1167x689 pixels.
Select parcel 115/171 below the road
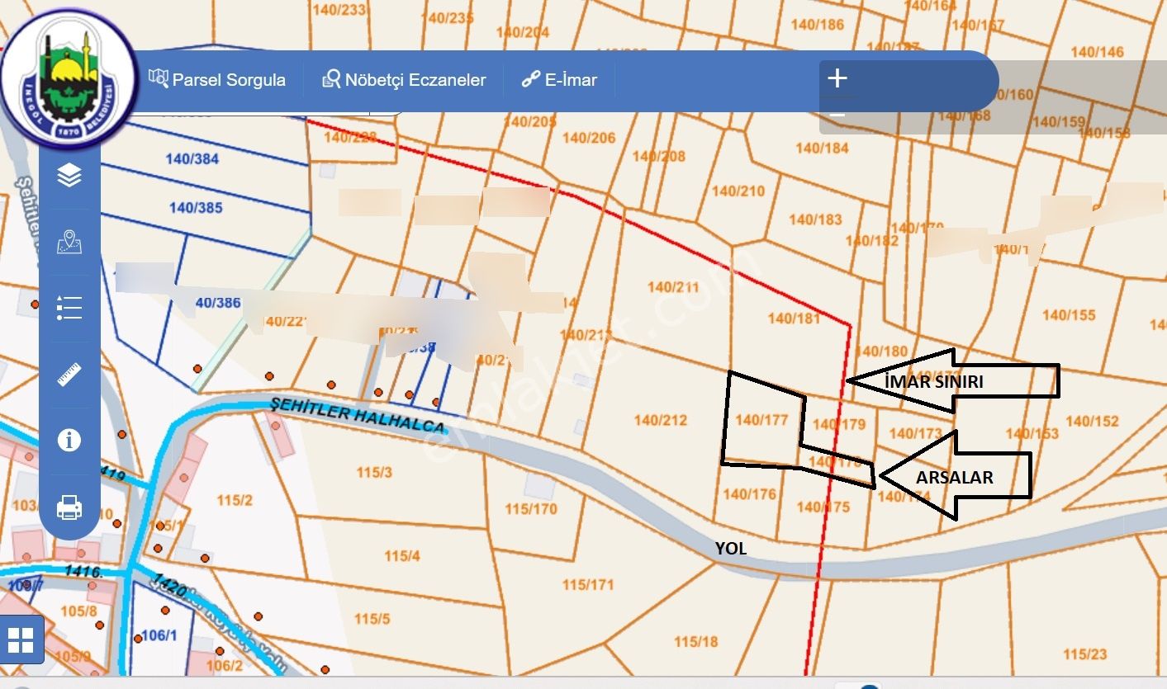(588, 584)
